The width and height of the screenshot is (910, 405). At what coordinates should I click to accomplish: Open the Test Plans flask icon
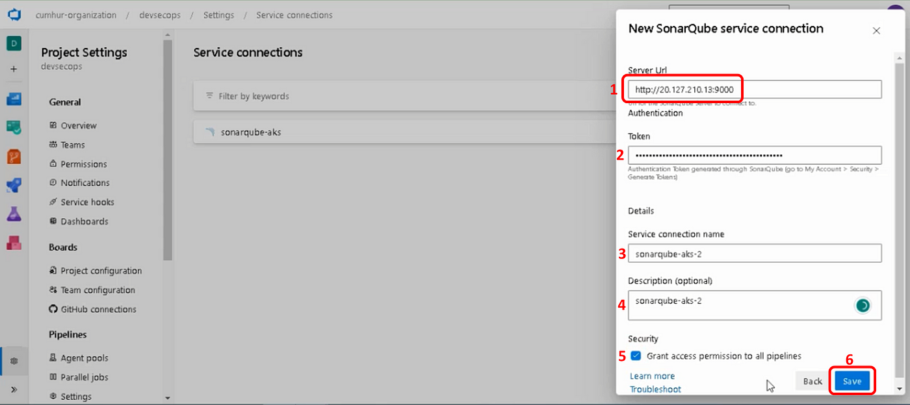click(x=14, y=214)
